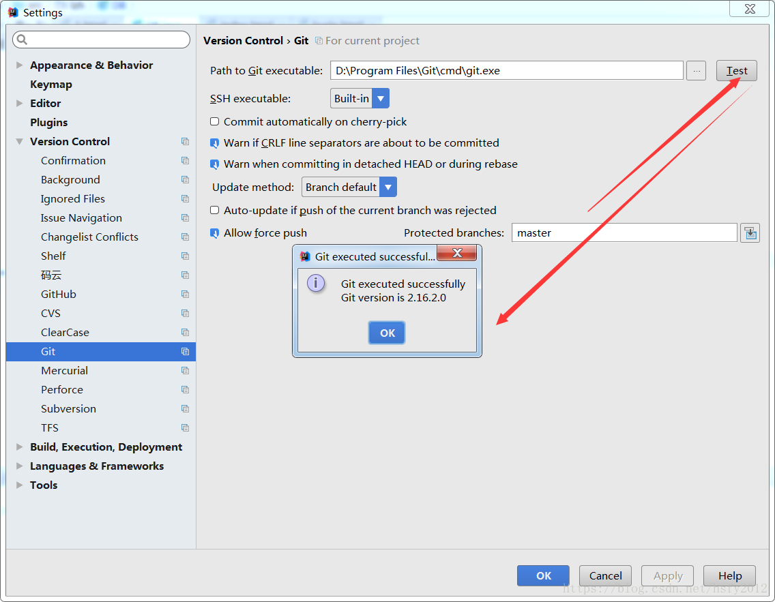
Task: Click the Help button
Action: 729,576
